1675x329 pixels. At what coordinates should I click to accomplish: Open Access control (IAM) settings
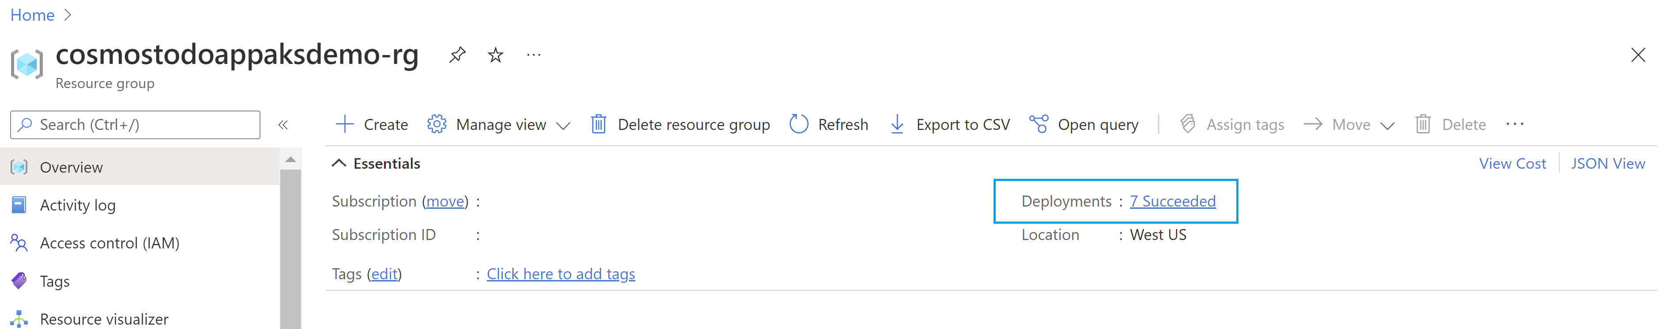point(109,243)
